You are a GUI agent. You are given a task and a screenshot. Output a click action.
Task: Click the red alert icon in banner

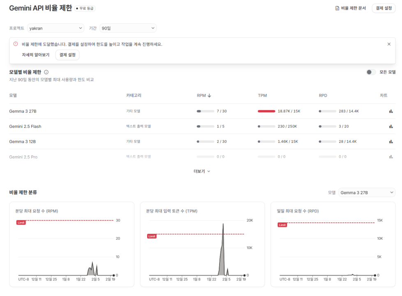(16, 44)
